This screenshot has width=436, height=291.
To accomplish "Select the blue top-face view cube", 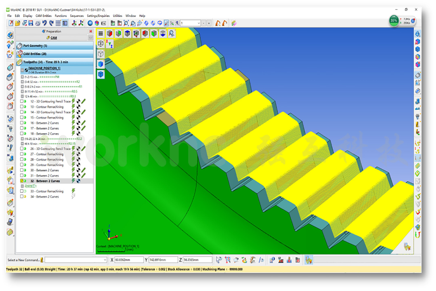I will 127,34.
